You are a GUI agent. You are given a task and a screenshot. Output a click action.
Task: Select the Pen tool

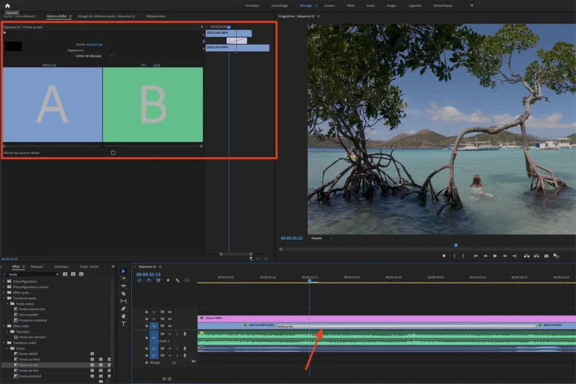[x=123, y=309]
